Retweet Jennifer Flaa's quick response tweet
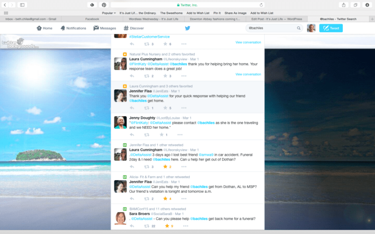Image resolution: width=375 pixels, height=234 pixels. point(146,108)
